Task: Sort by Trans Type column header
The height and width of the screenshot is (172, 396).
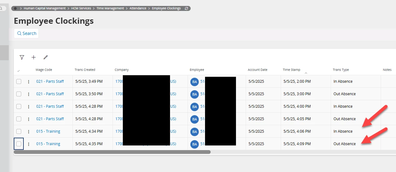Action: tap(341, 70)
